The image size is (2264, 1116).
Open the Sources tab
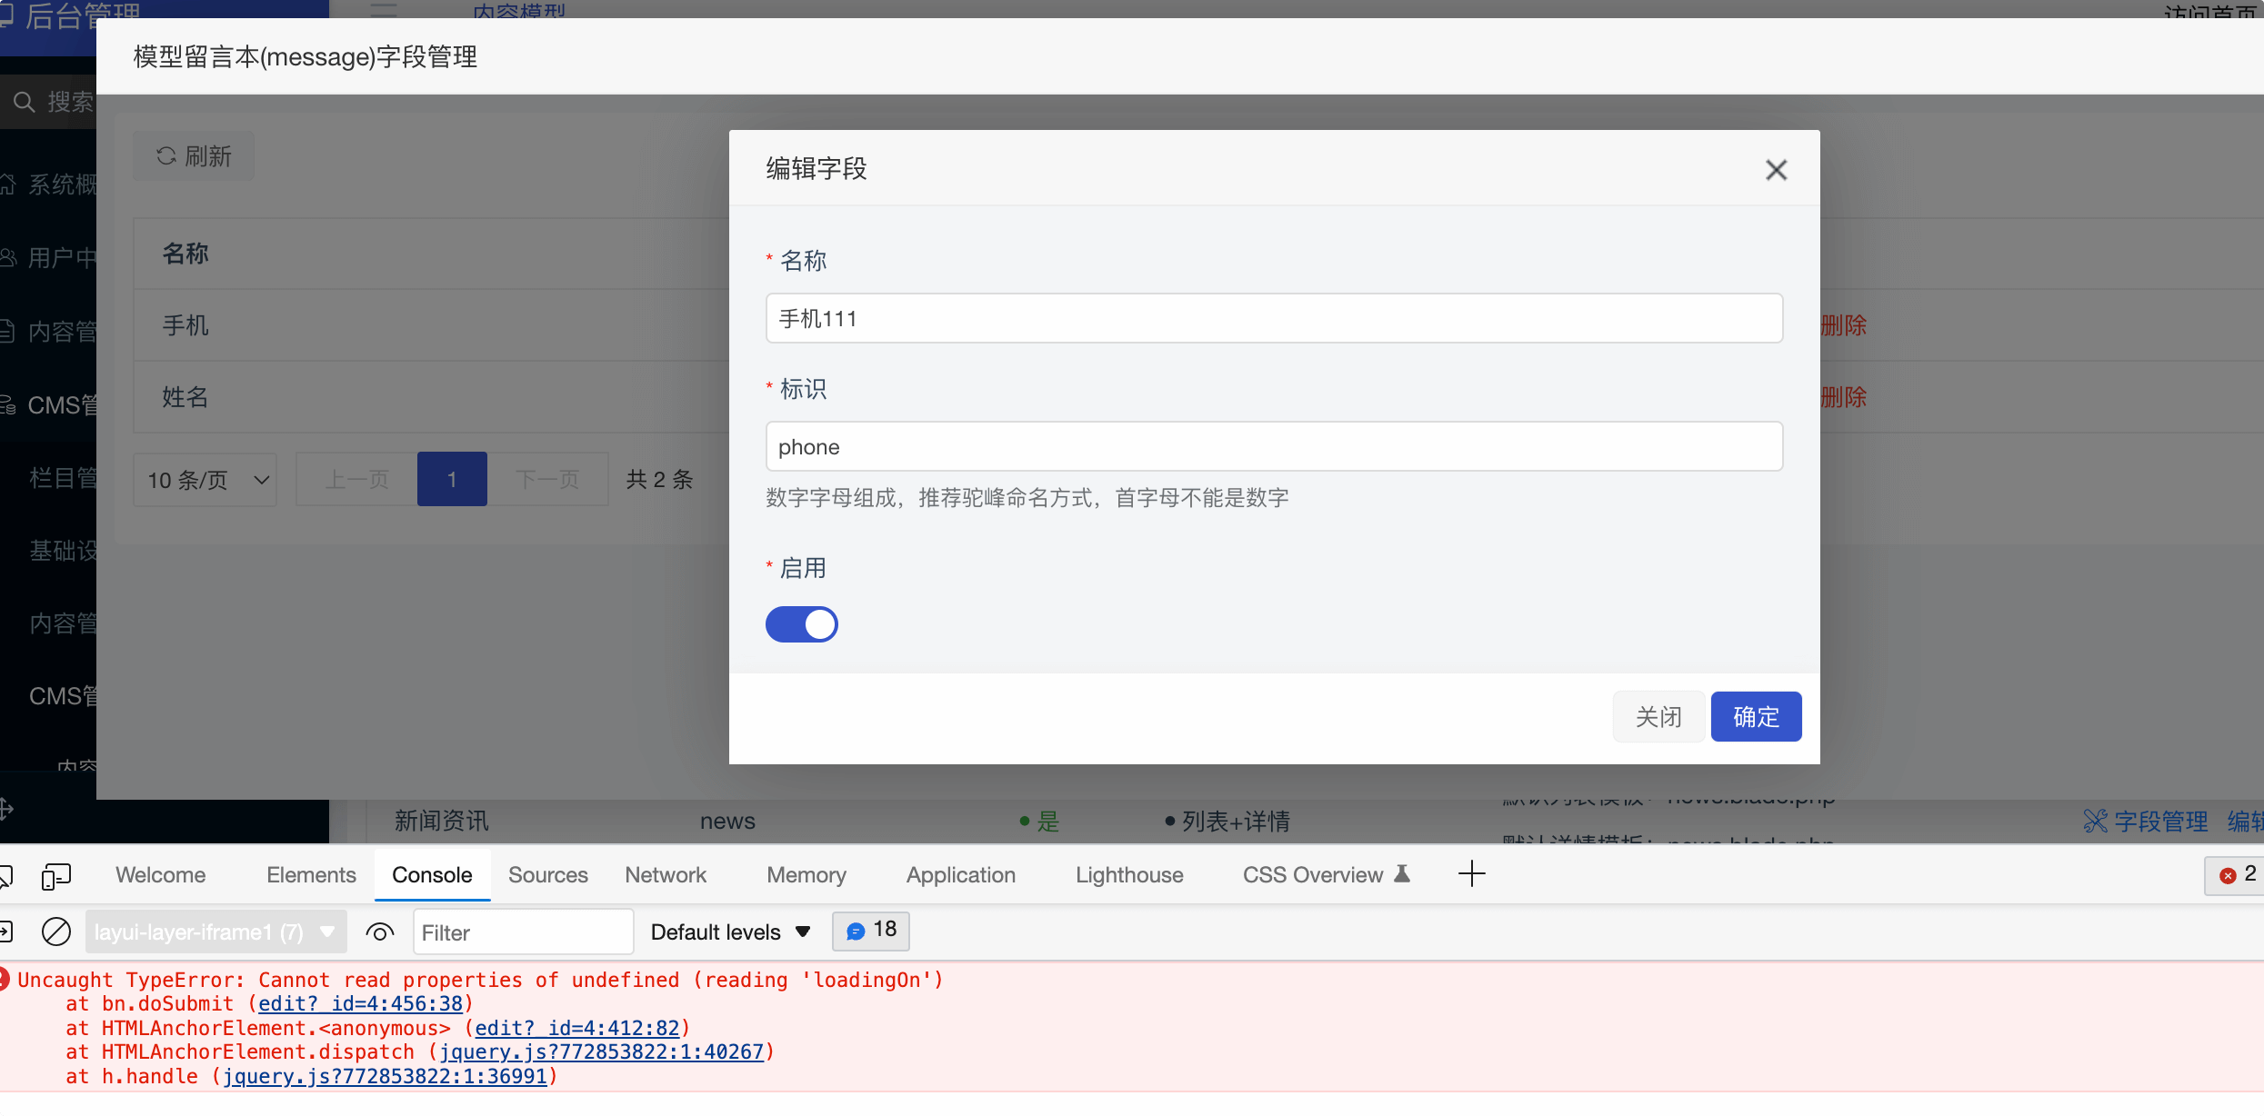pos(547,875)
